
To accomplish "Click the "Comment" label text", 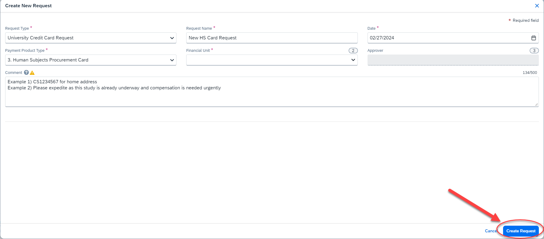I will [x=14, y=73].
